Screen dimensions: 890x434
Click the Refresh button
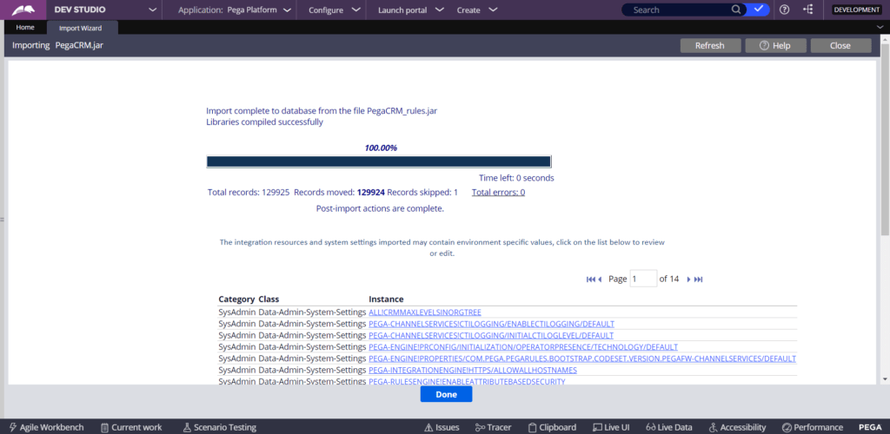[x=710, y=45]
